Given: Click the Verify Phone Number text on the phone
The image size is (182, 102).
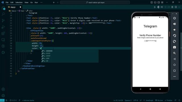Looking at the screenshot, I should tap(150, 35).
